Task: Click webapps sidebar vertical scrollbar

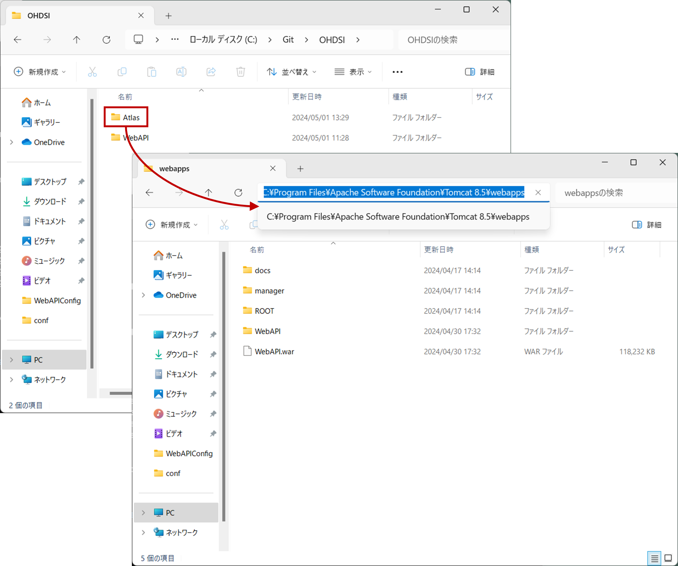Action: [223, 386]
